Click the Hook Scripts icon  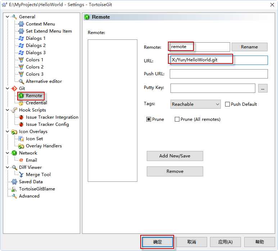tap(14, 110)
